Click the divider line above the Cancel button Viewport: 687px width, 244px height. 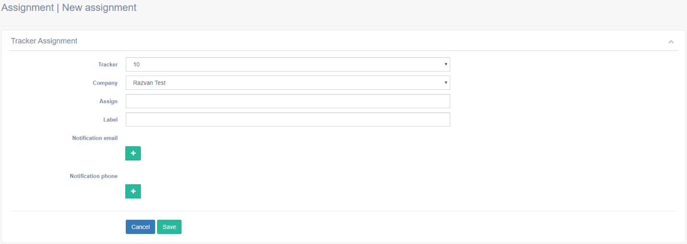[343, 211]
